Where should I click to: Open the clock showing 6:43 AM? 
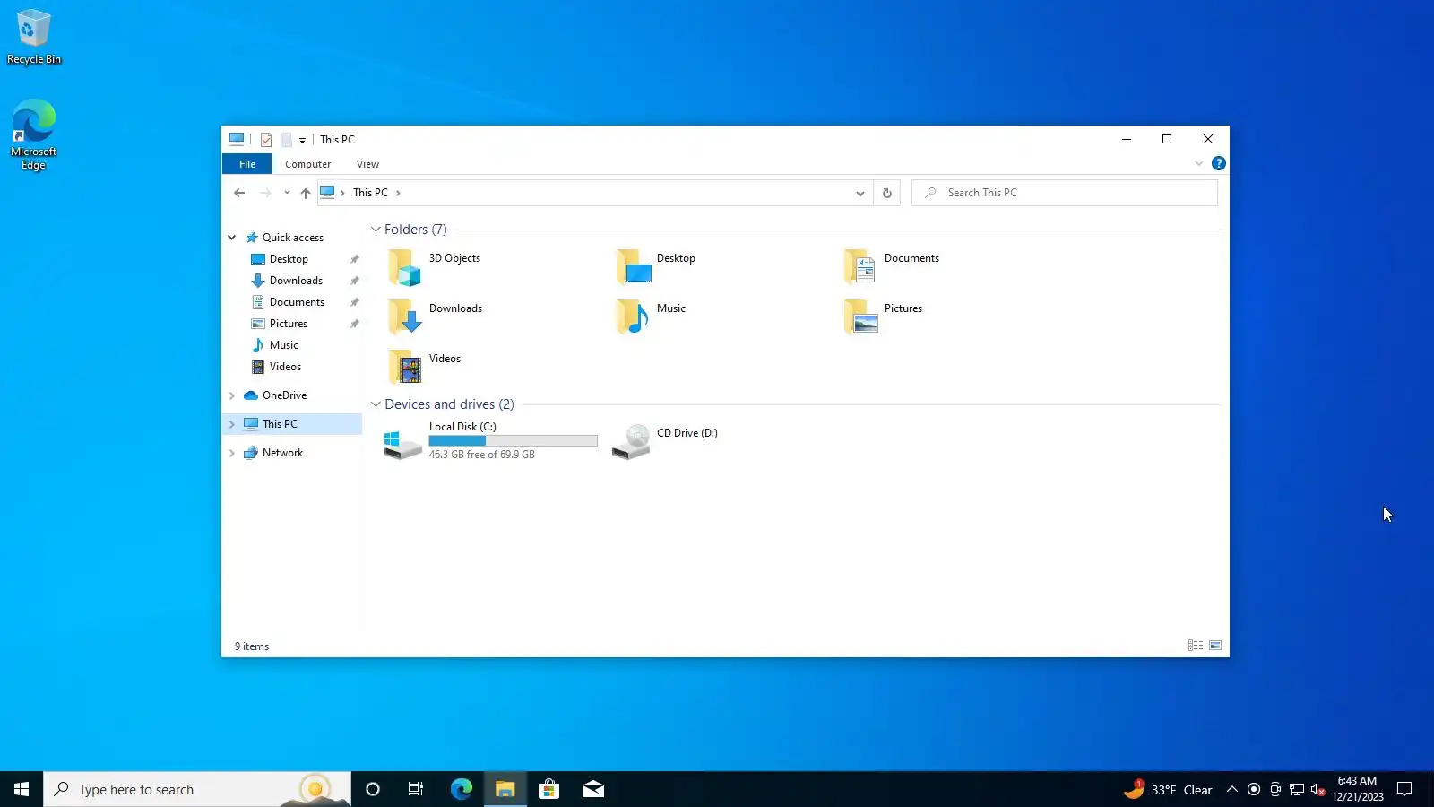tap(1357, 789)
